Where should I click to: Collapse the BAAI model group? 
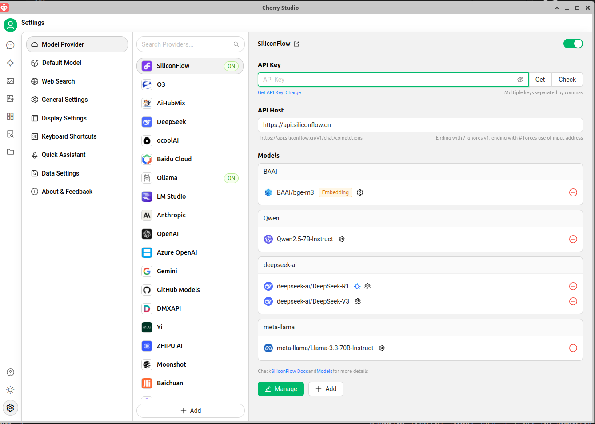pyautogui.click(x=420, y=172)
